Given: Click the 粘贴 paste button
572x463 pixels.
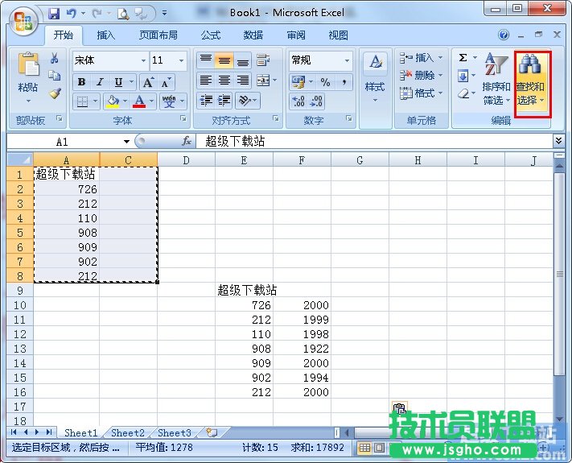Looking at the screenshot, I should [x=27, y=79].
